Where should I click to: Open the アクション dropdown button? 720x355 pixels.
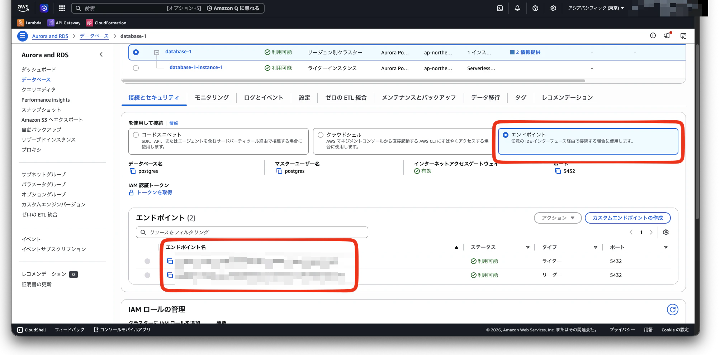[x=558, y=218]
